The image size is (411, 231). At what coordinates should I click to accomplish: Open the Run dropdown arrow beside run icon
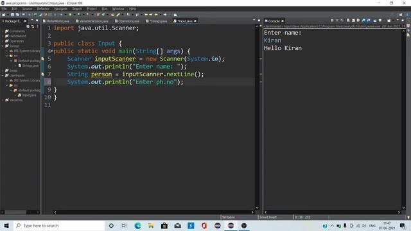click(74, 15)
